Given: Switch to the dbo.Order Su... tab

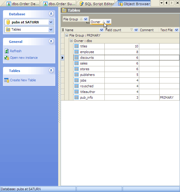Looking at the screenshot, I should [59, 4].
